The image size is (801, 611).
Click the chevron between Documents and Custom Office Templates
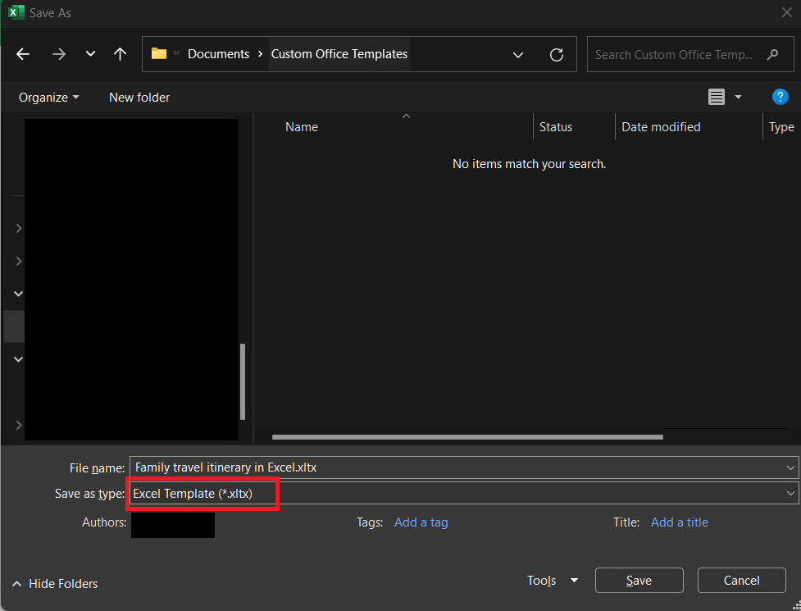click(261, 54)
